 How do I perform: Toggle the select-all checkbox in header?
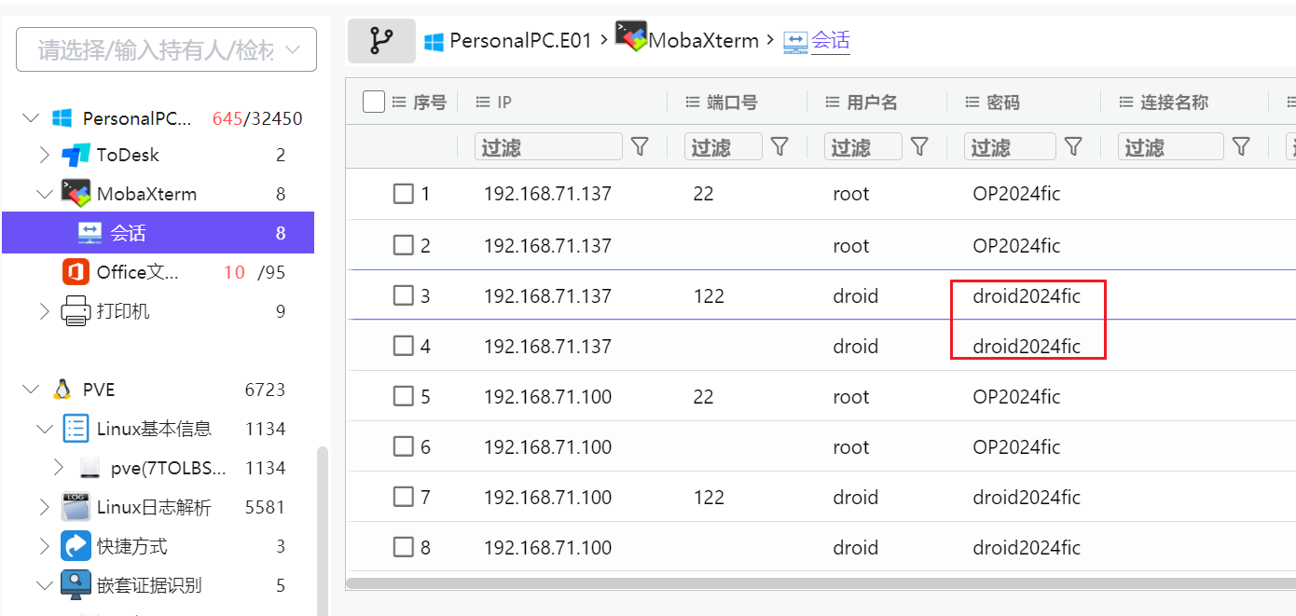(x=374, y=102)
